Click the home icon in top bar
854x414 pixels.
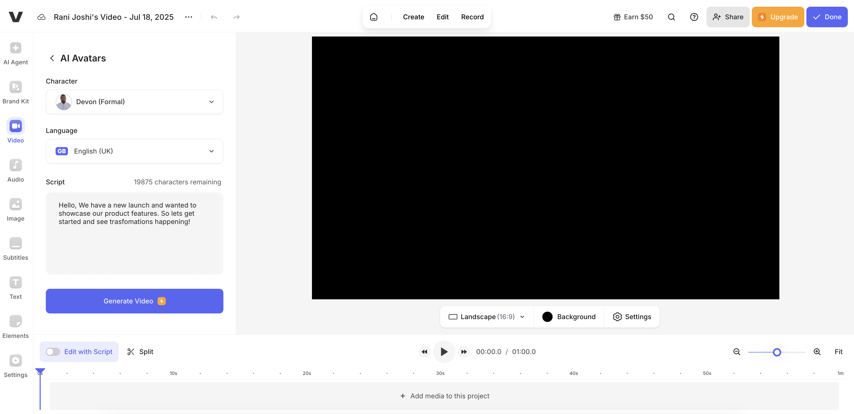pos(374,17)
